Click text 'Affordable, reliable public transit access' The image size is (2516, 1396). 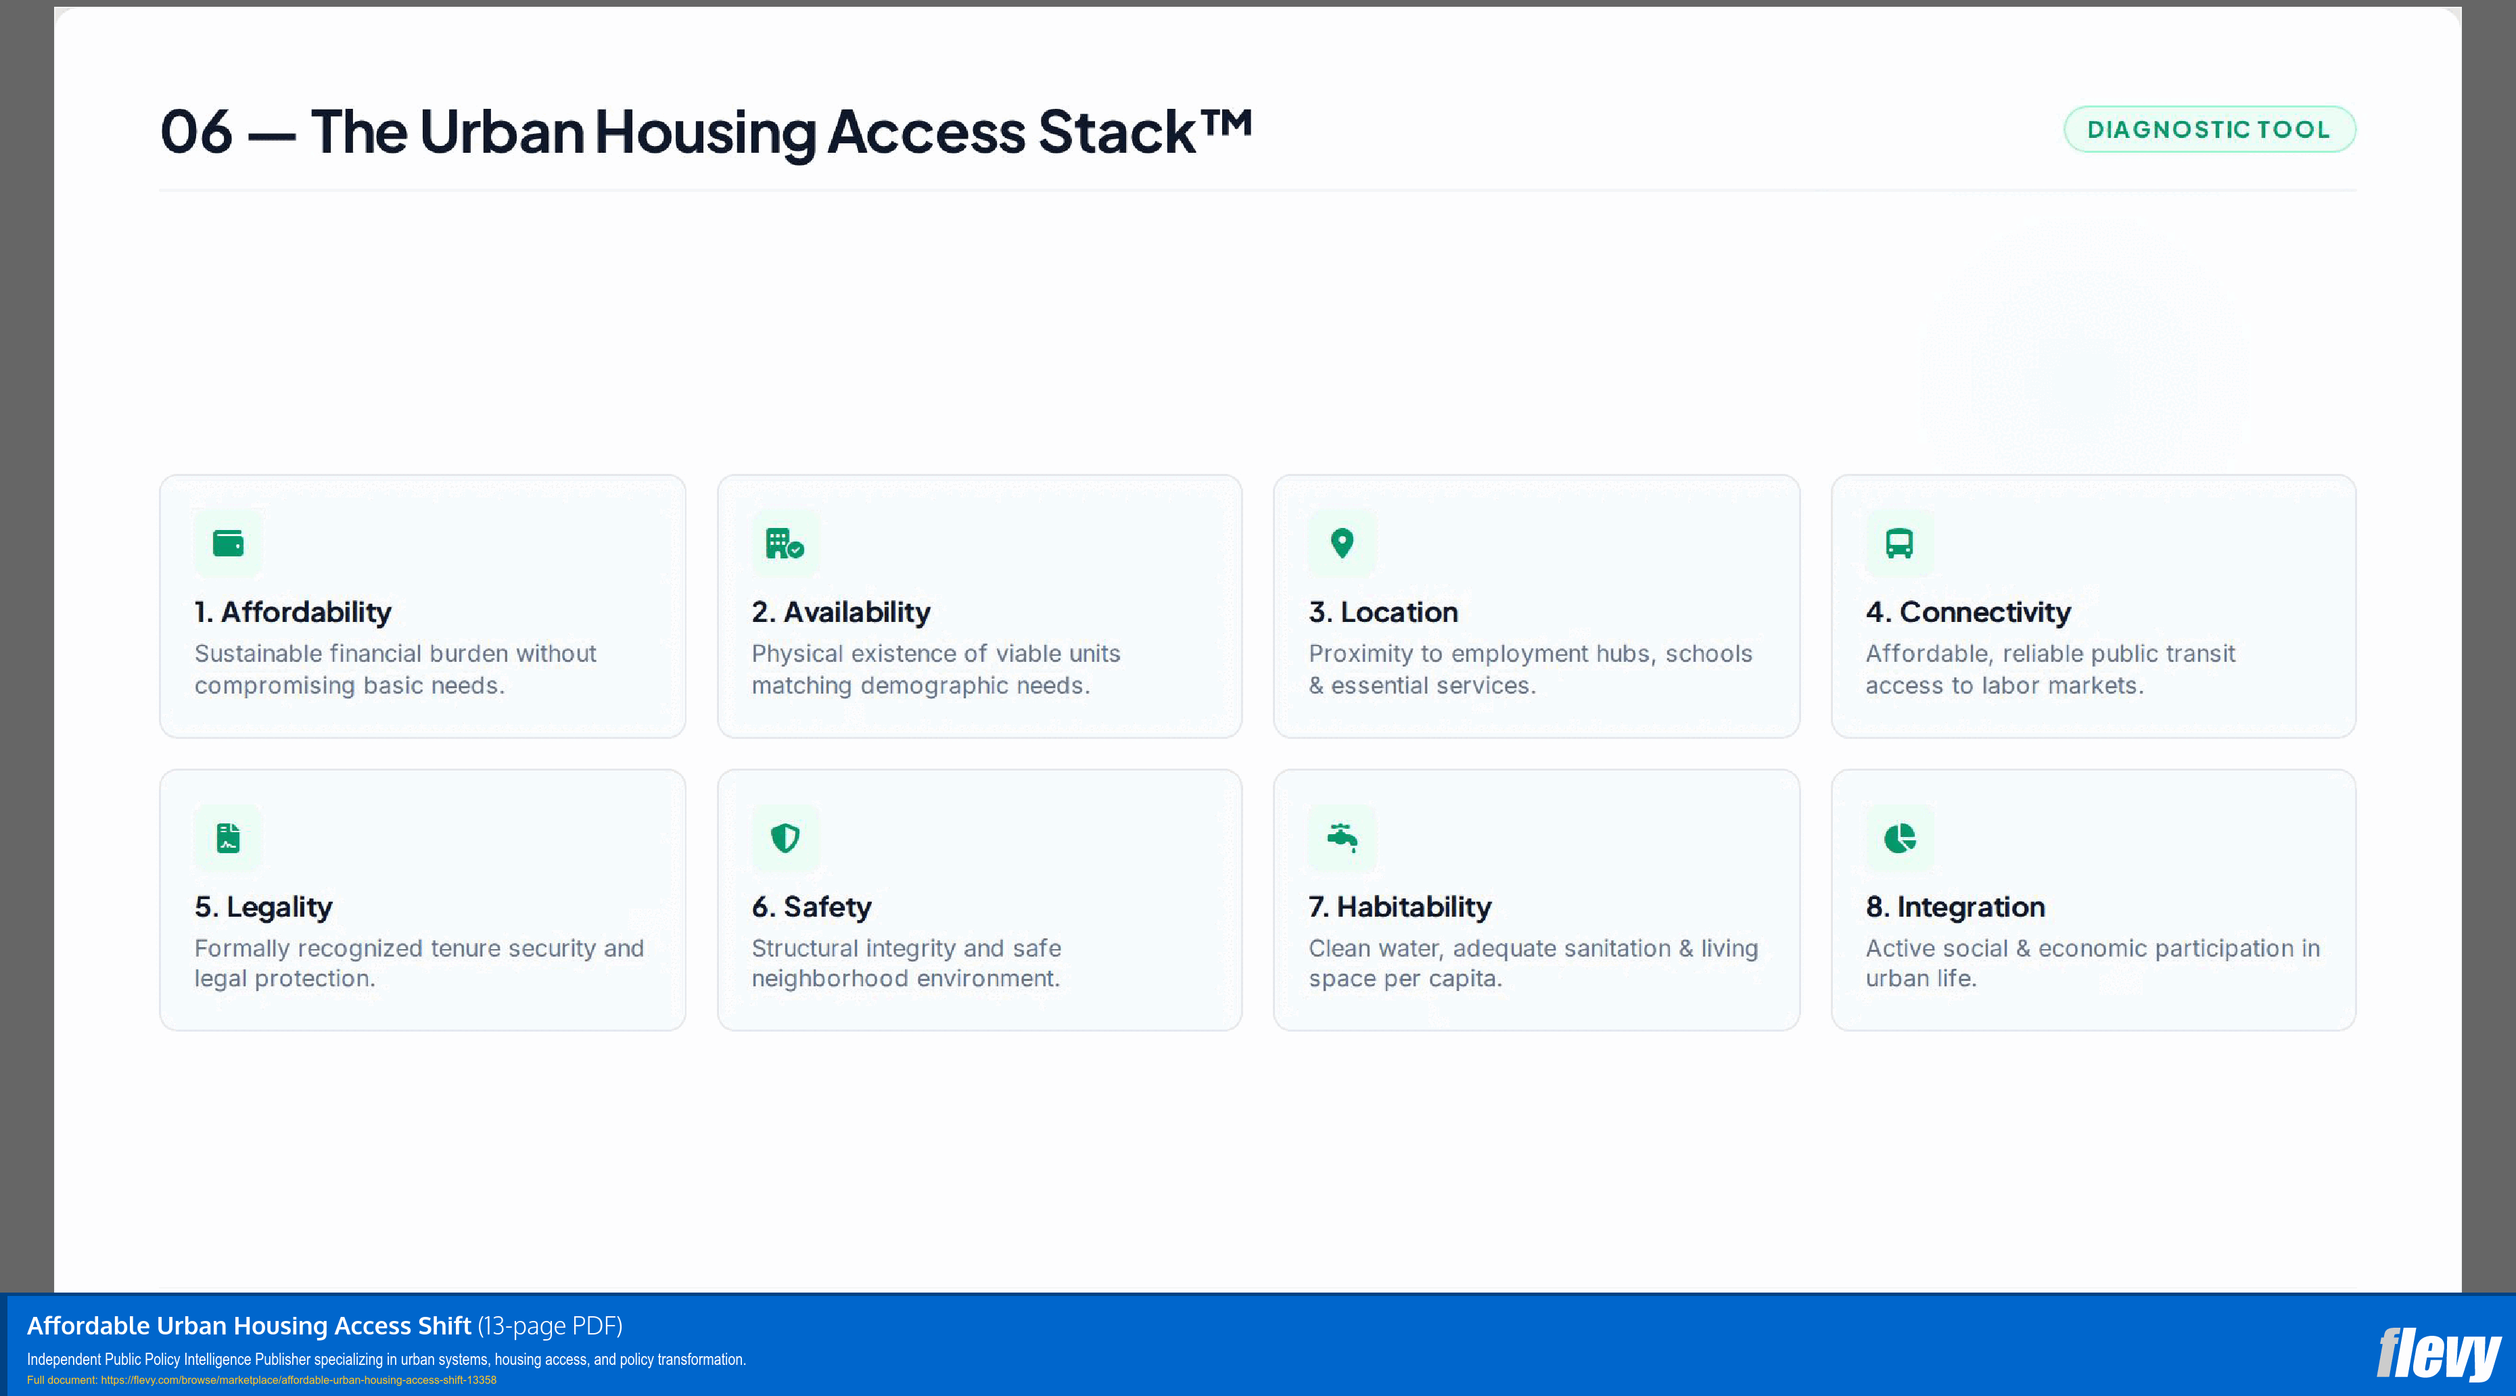2050,670
